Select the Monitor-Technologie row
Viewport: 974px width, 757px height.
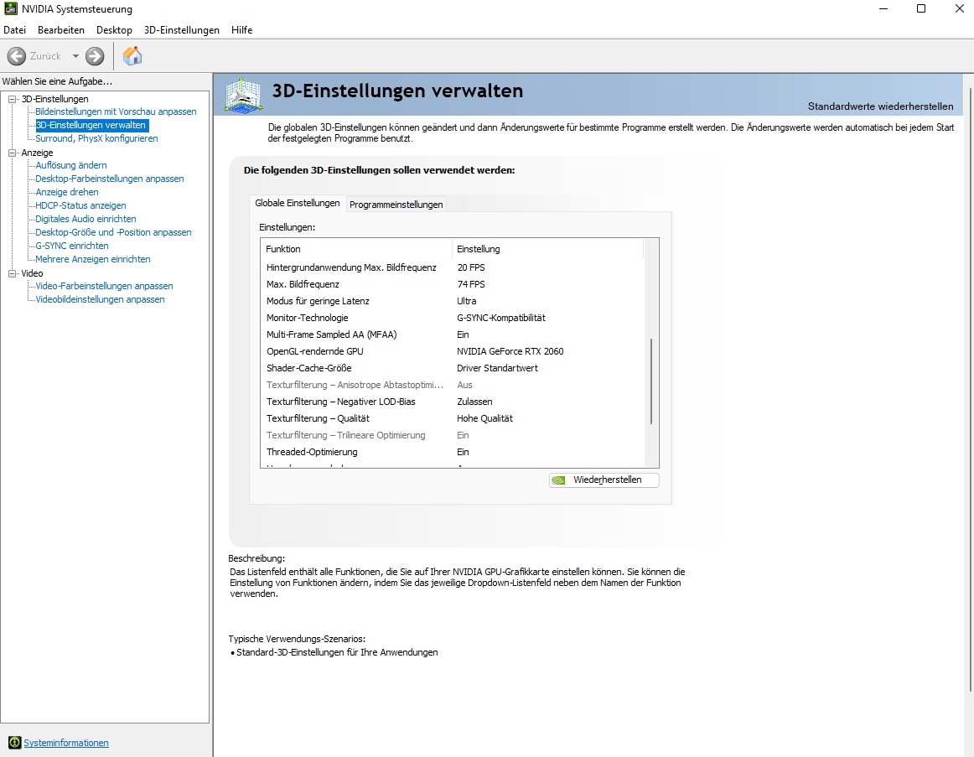pos(453,318)
